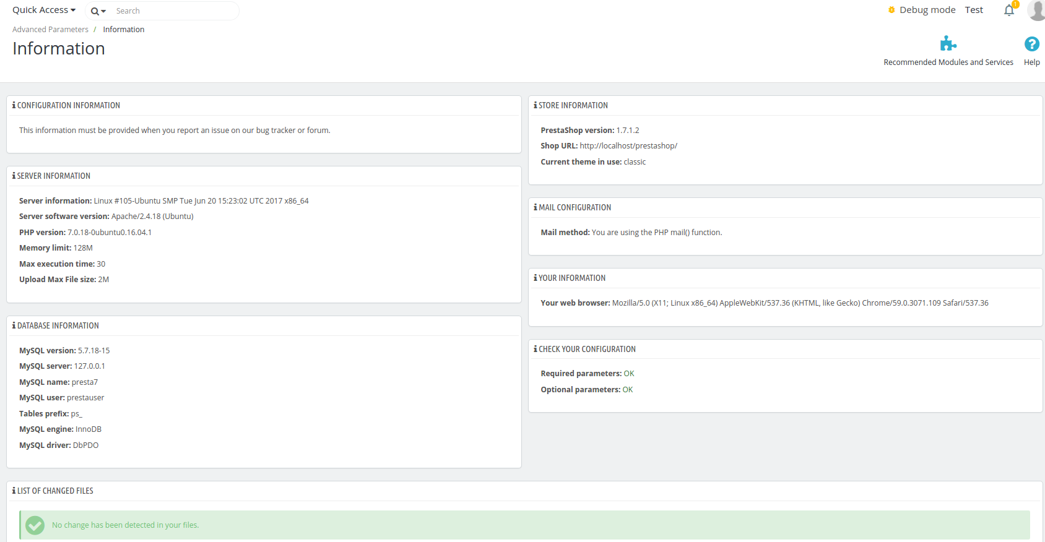Screen dimensions: 1045x542
Task: Click the Help question mark icon
Action: (1032, 44)
